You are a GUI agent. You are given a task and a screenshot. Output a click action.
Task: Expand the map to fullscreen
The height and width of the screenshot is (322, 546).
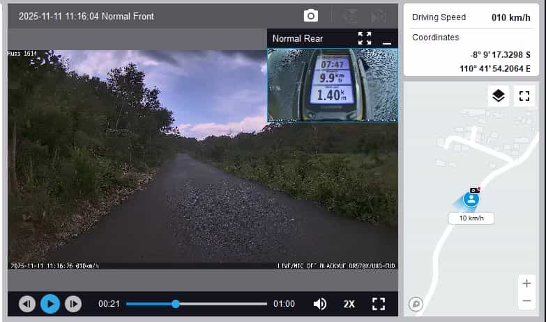pyautogui.click(x=524, y=96)
